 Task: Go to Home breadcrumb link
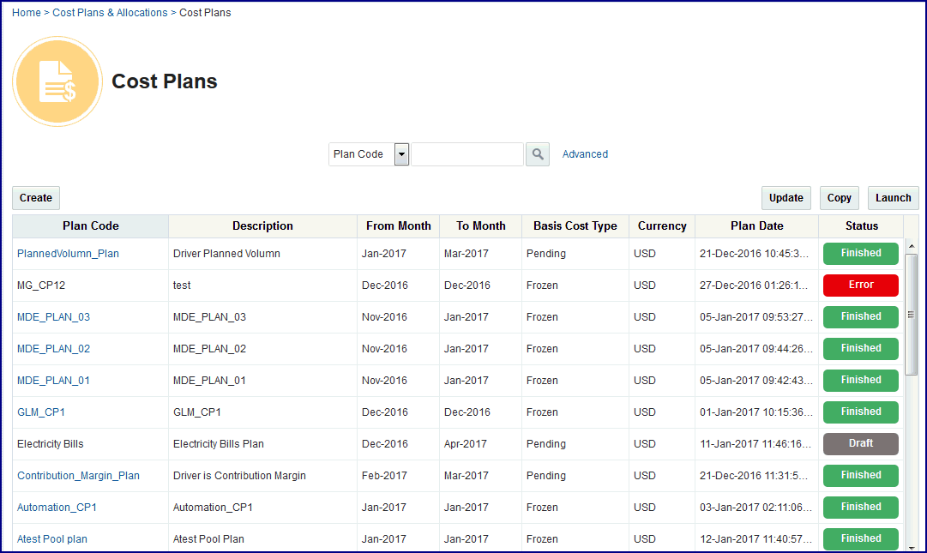click(x=27, y=12)
